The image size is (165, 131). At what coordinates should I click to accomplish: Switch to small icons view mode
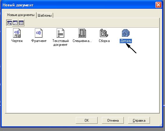15,23
